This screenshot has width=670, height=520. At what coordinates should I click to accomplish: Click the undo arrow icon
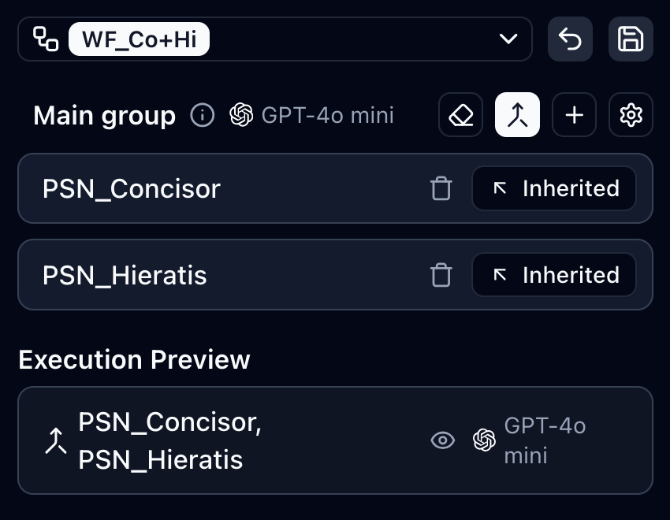coord(570,39)
